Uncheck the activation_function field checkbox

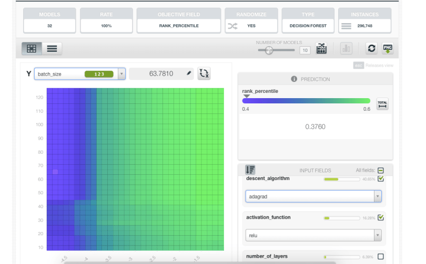(x=381, y=218)
